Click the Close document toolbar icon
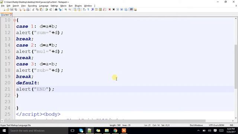The image size is (238, 134). click(x=20, y=10)
